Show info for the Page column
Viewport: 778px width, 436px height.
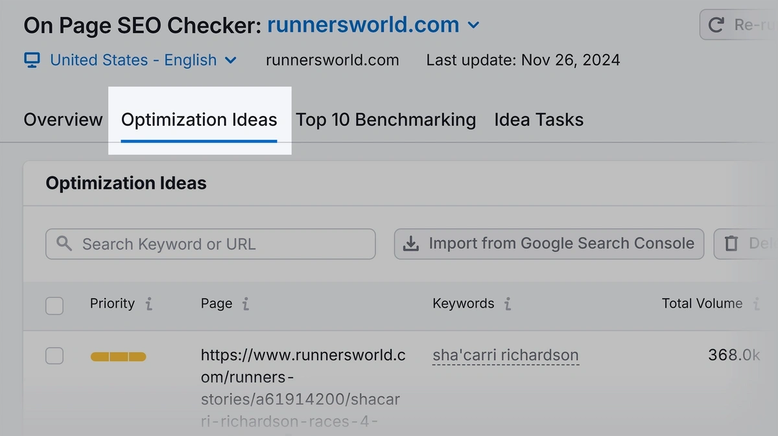point(246,304)
